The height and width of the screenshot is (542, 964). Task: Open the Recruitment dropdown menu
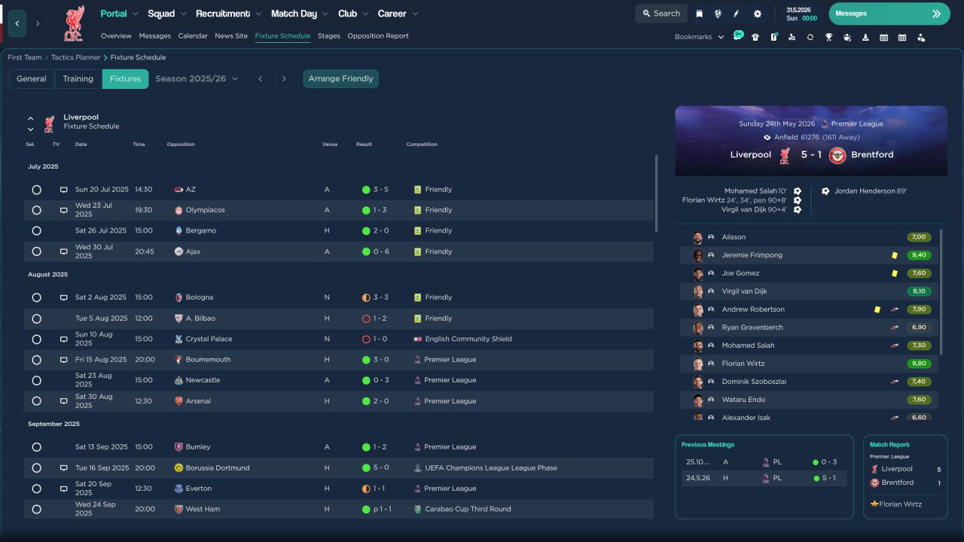coord(229,14)
